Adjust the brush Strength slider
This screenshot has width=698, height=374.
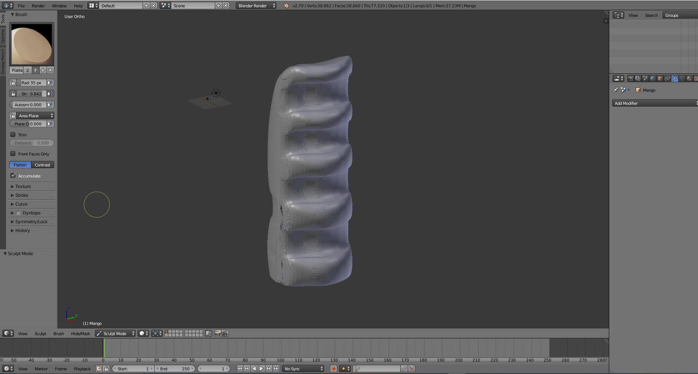pos(31,93)
